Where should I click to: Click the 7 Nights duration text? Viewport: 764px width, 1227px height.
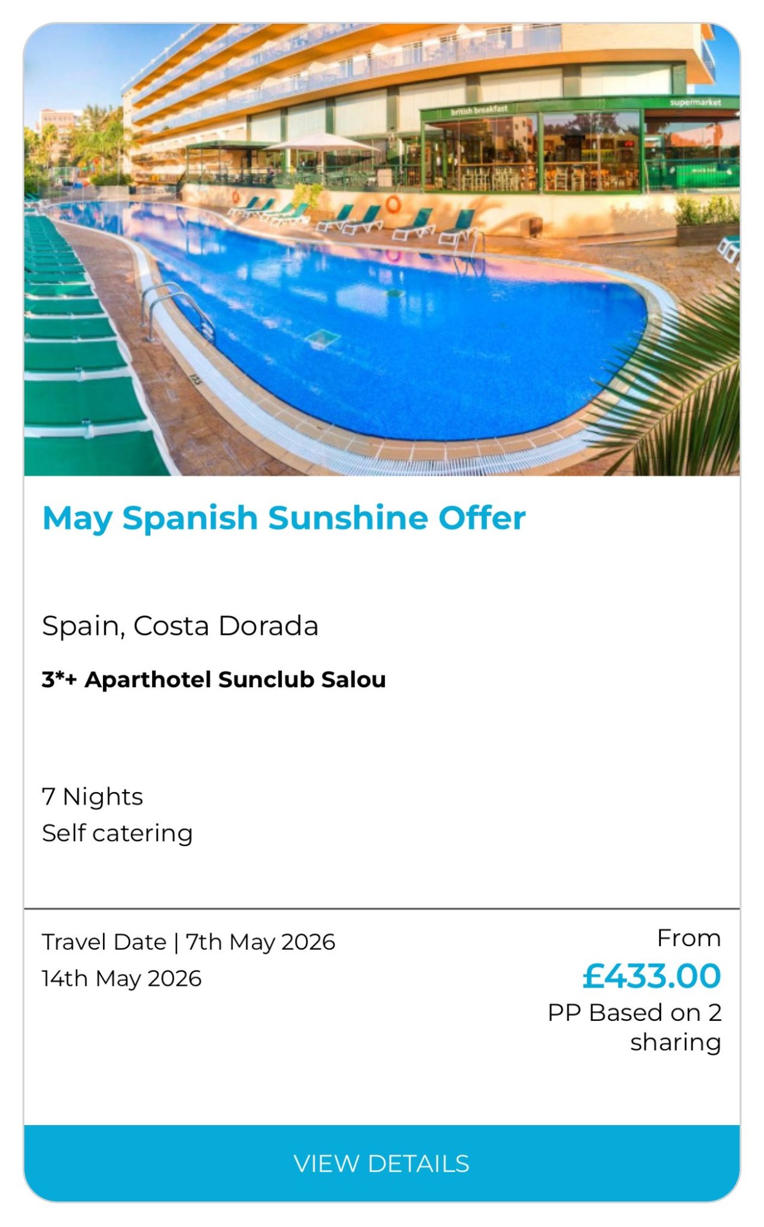[x=92, y=797]
